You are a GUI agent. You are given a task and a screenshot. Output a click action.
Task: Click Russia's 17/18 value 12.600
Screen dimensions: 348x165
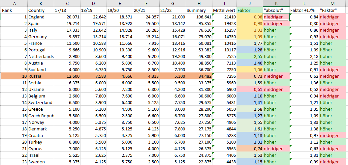(x=67, y=76)
